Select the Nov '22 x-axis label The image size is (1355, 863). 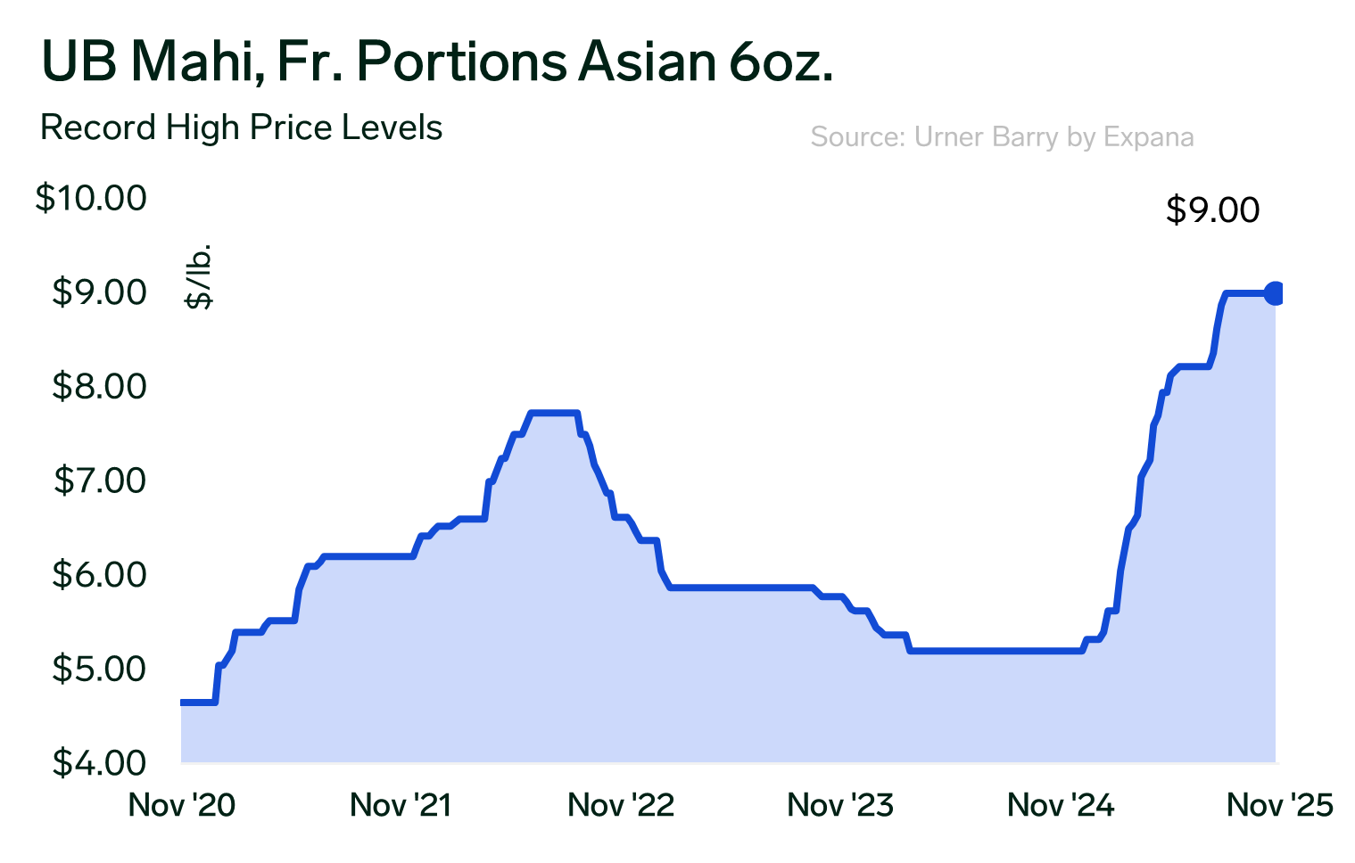[621, 806]
